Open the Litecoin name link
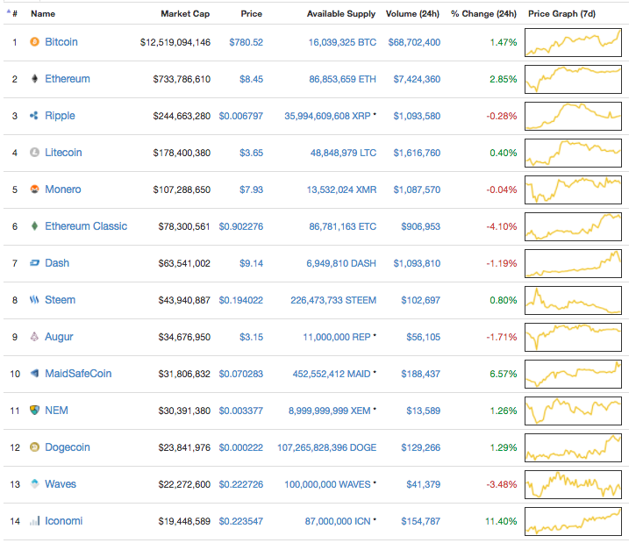The height and width of the screenshot is (543, 636). [x=63, y=153]
